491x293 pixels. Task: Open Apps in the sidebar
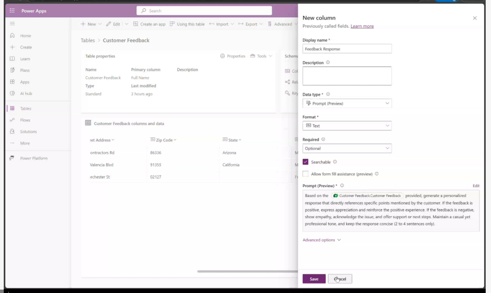coord(25,82)
